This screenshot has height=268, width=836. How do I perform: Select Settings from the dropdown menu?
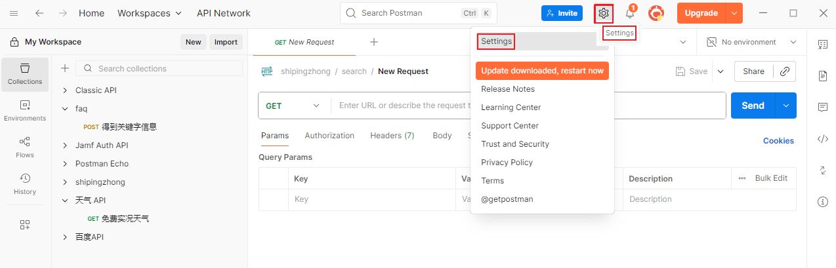click(496, 41)
